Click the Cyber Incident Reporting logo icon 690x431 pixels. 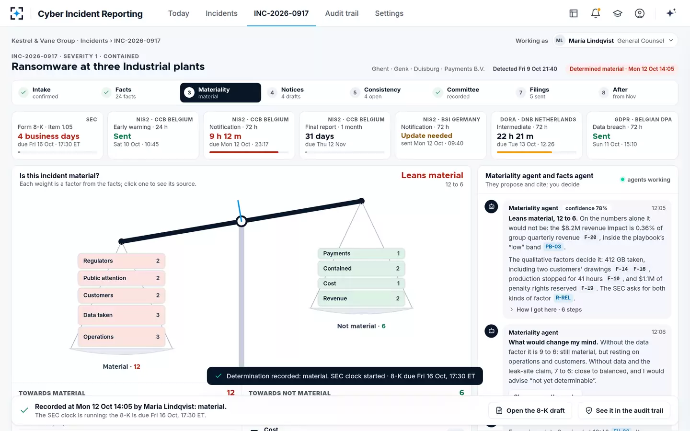click(x=17, y=13)
